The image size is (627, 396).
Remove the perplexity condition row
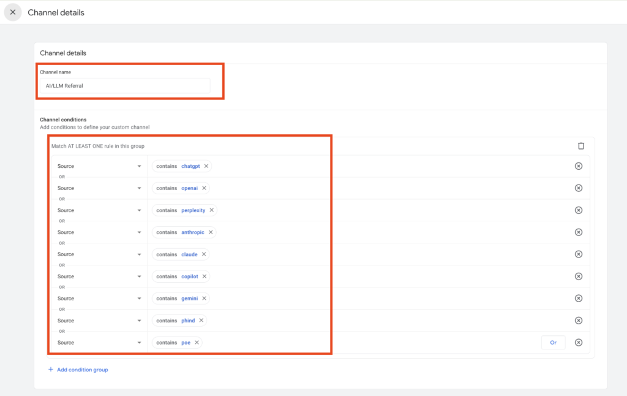tap(578, 210)
